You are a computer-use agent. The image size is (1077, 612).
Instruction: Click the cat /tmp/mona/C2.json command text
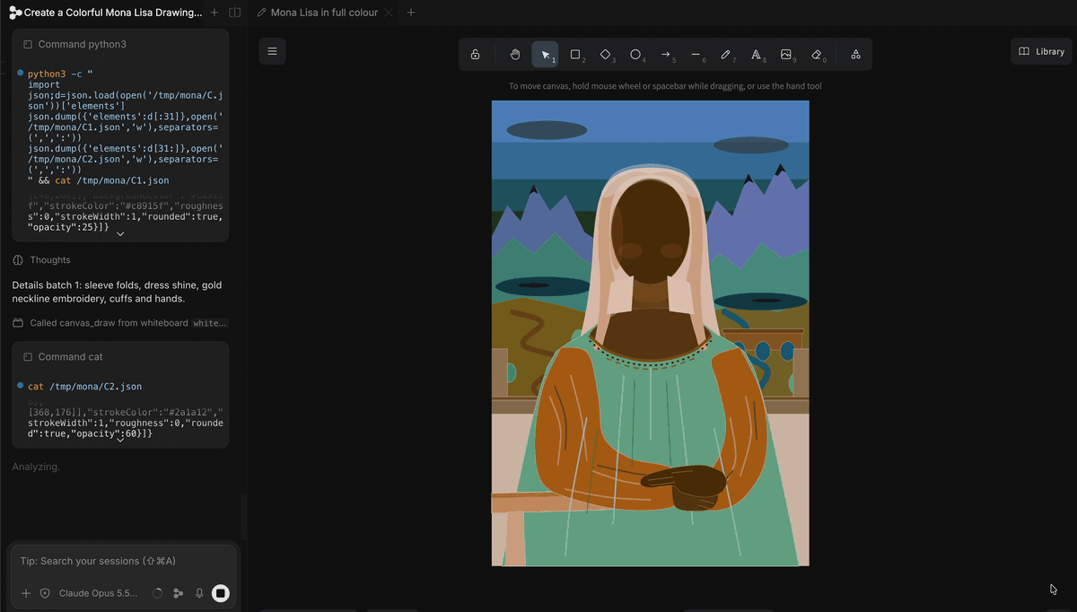pyautogui.click(x=84, y=387)
